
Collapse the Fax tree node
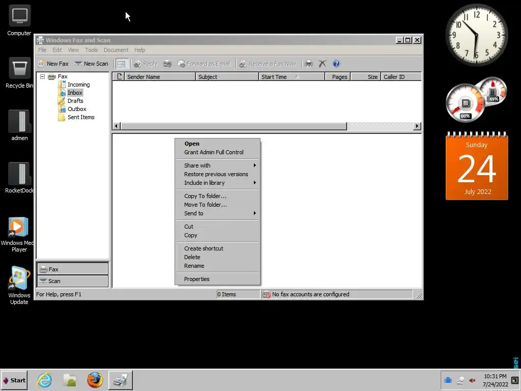tap(43, 76)
